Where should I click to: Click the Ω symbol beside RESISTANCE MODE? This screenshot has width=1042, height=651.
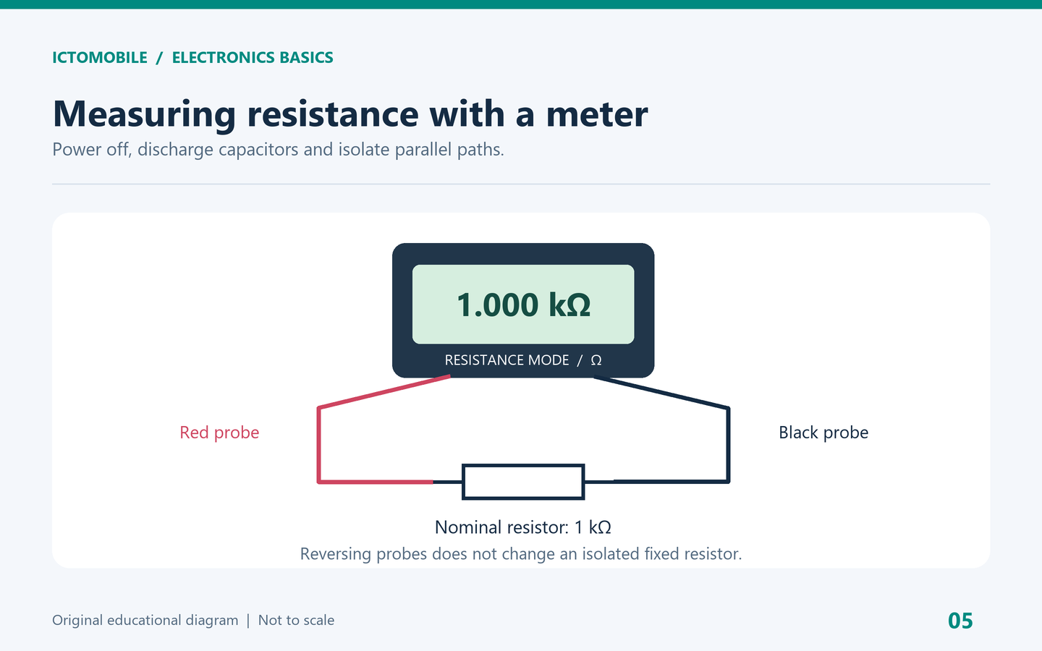[x=596, y=360]
